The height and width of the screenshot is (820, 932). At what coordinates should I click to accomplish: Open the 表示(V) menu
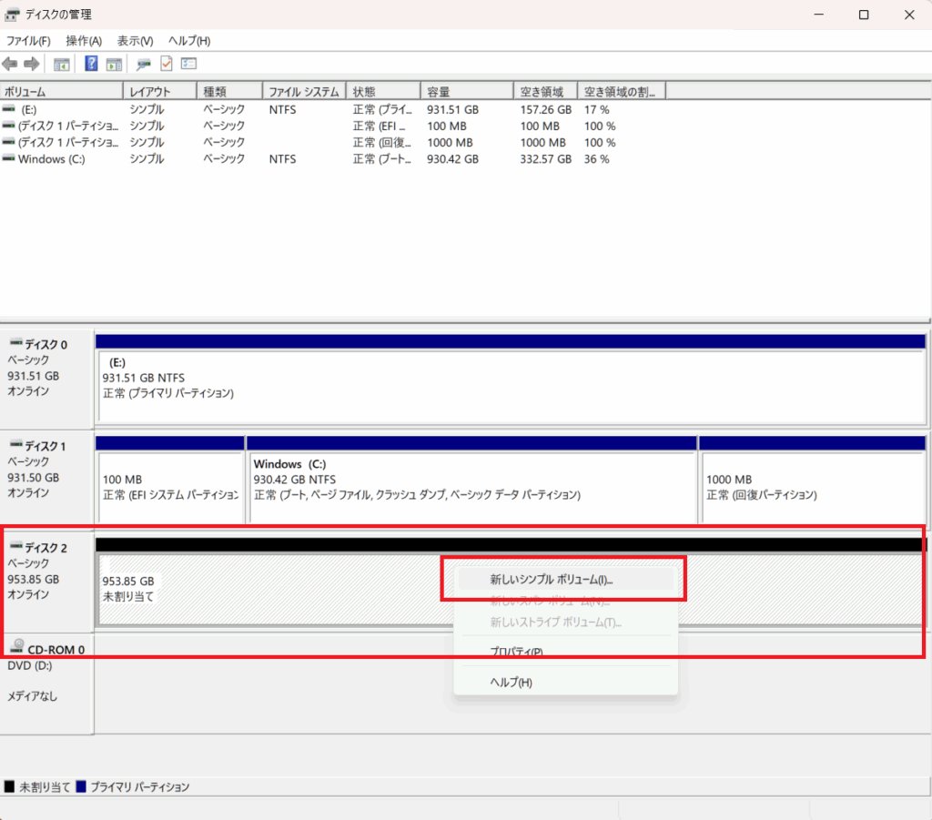pos(135,41)
